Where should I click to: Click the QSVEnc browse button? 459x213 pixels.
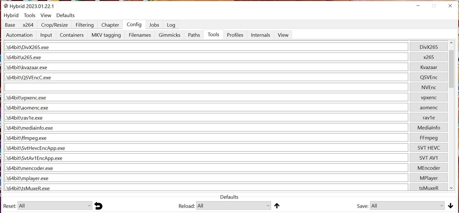(x=429, y=77)
